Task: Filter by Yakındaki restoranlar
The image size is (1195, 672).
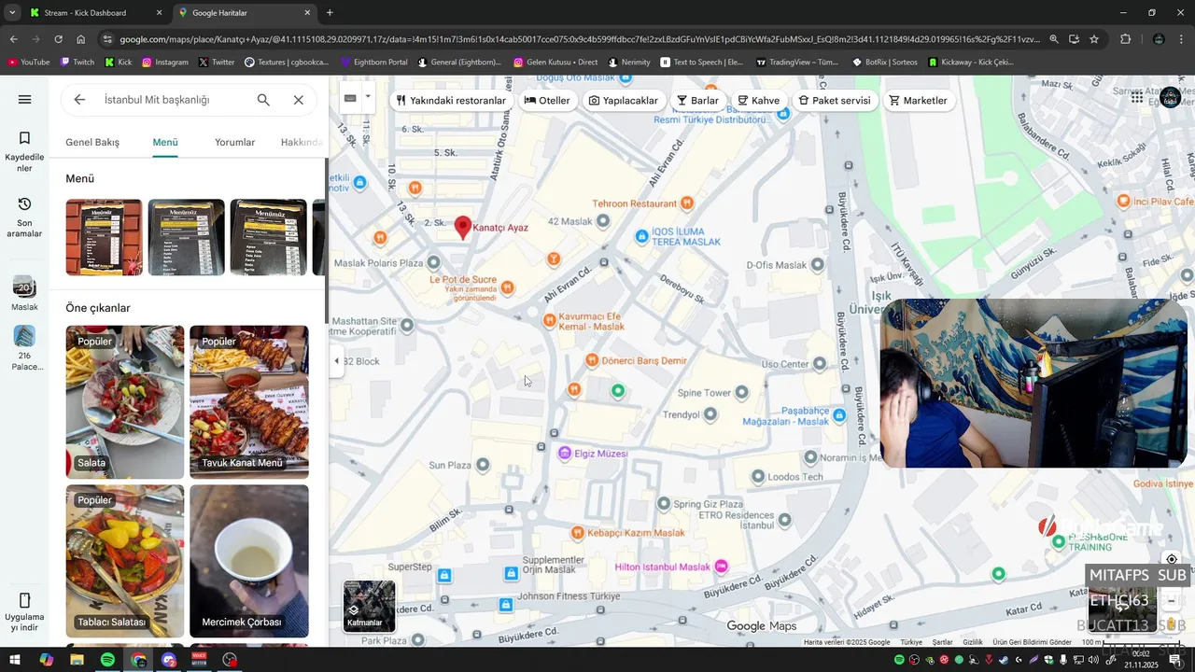Action: coord(451,100)
